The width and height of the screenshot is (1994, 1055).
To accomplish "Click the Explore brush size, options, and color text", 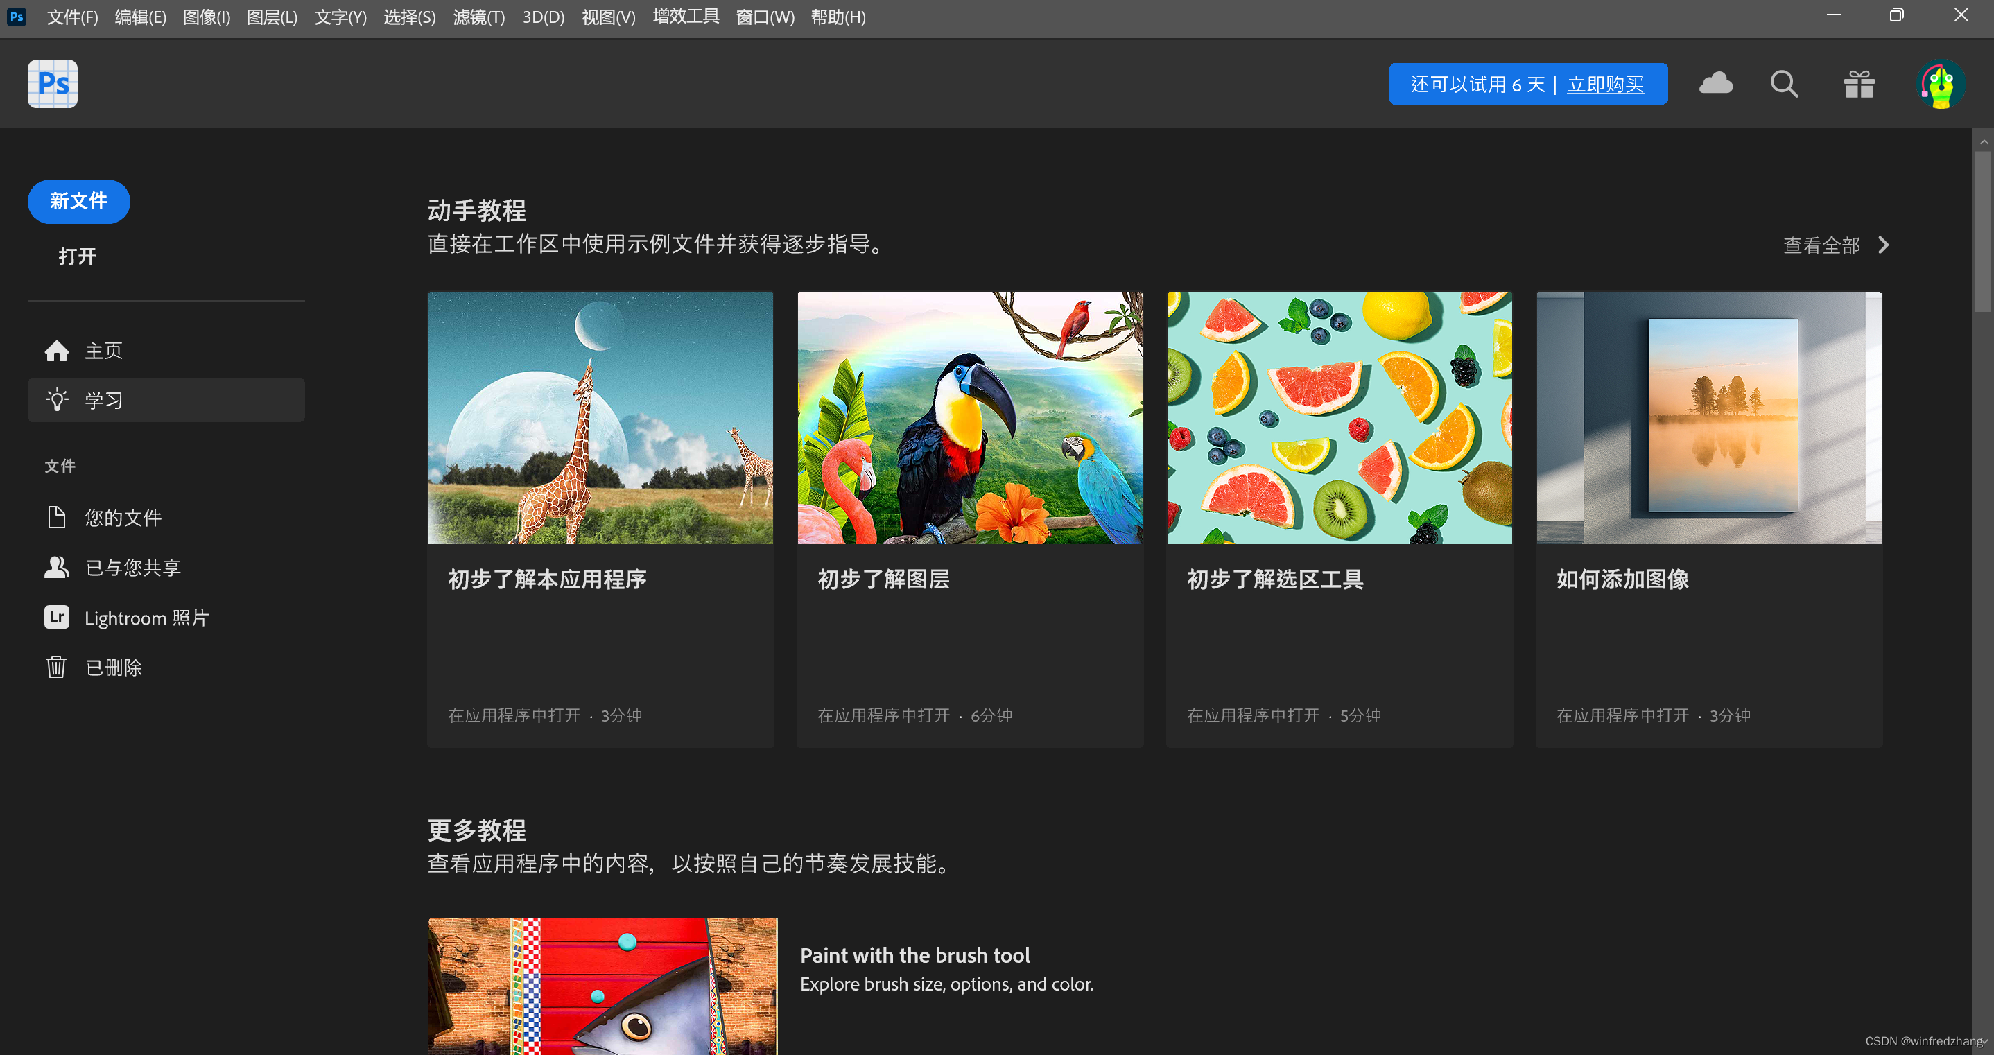I will [x=946, y=984].
